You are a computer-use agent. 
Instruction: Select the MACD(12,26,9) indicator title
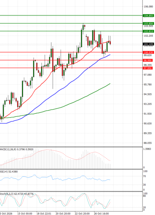(x=8, y=149)
